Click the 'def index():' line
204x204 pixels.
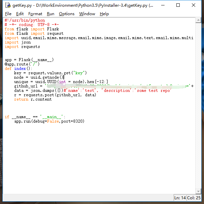[x=18, y=69]
